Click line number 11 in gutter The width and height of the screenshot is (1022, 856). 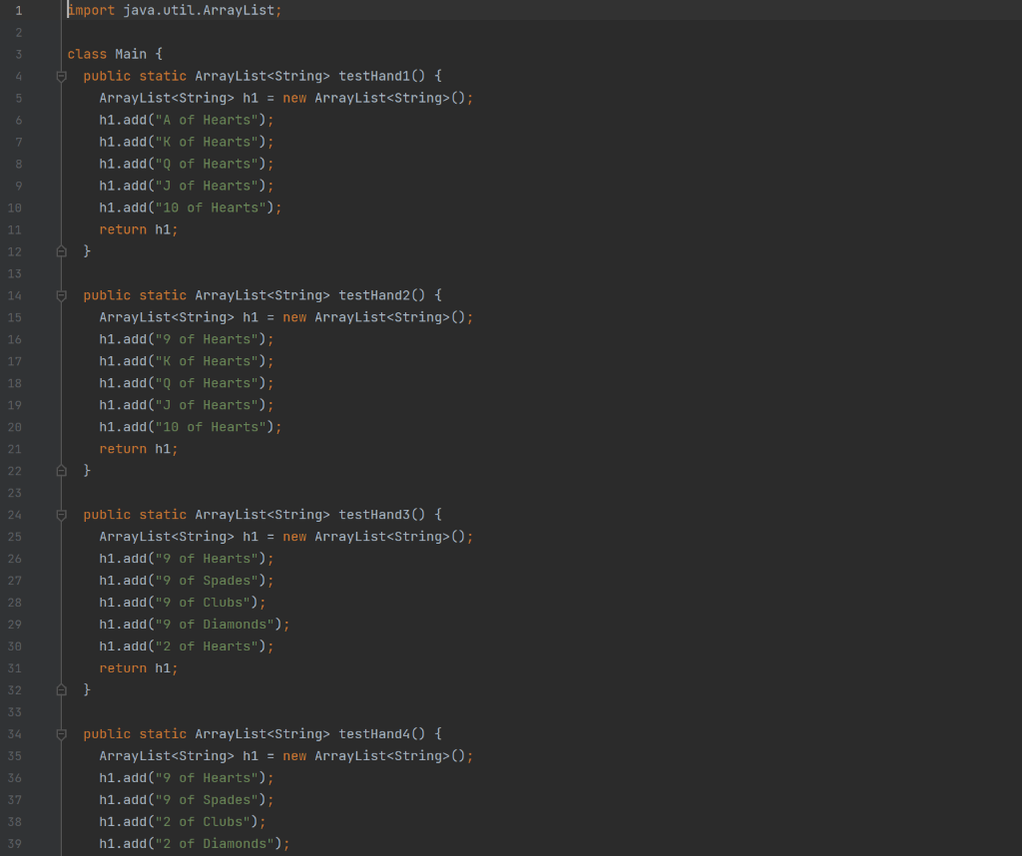tap(14, 229)
